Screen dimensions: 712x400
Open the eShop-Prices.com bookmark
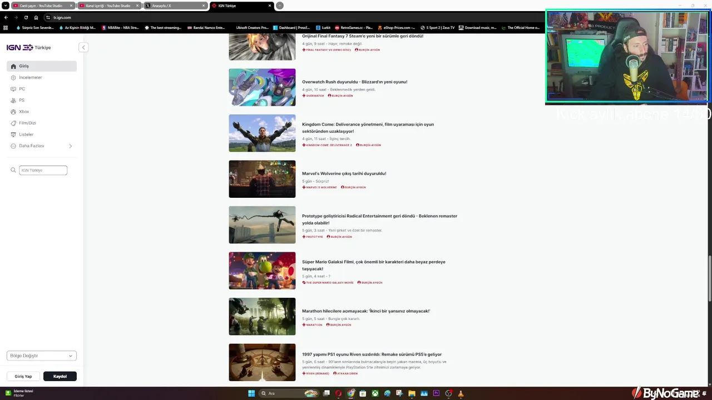[x=396, y=28]
